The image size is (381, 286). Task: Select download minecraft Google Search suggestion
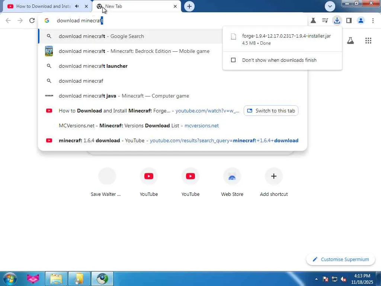(x=130, y=36)
